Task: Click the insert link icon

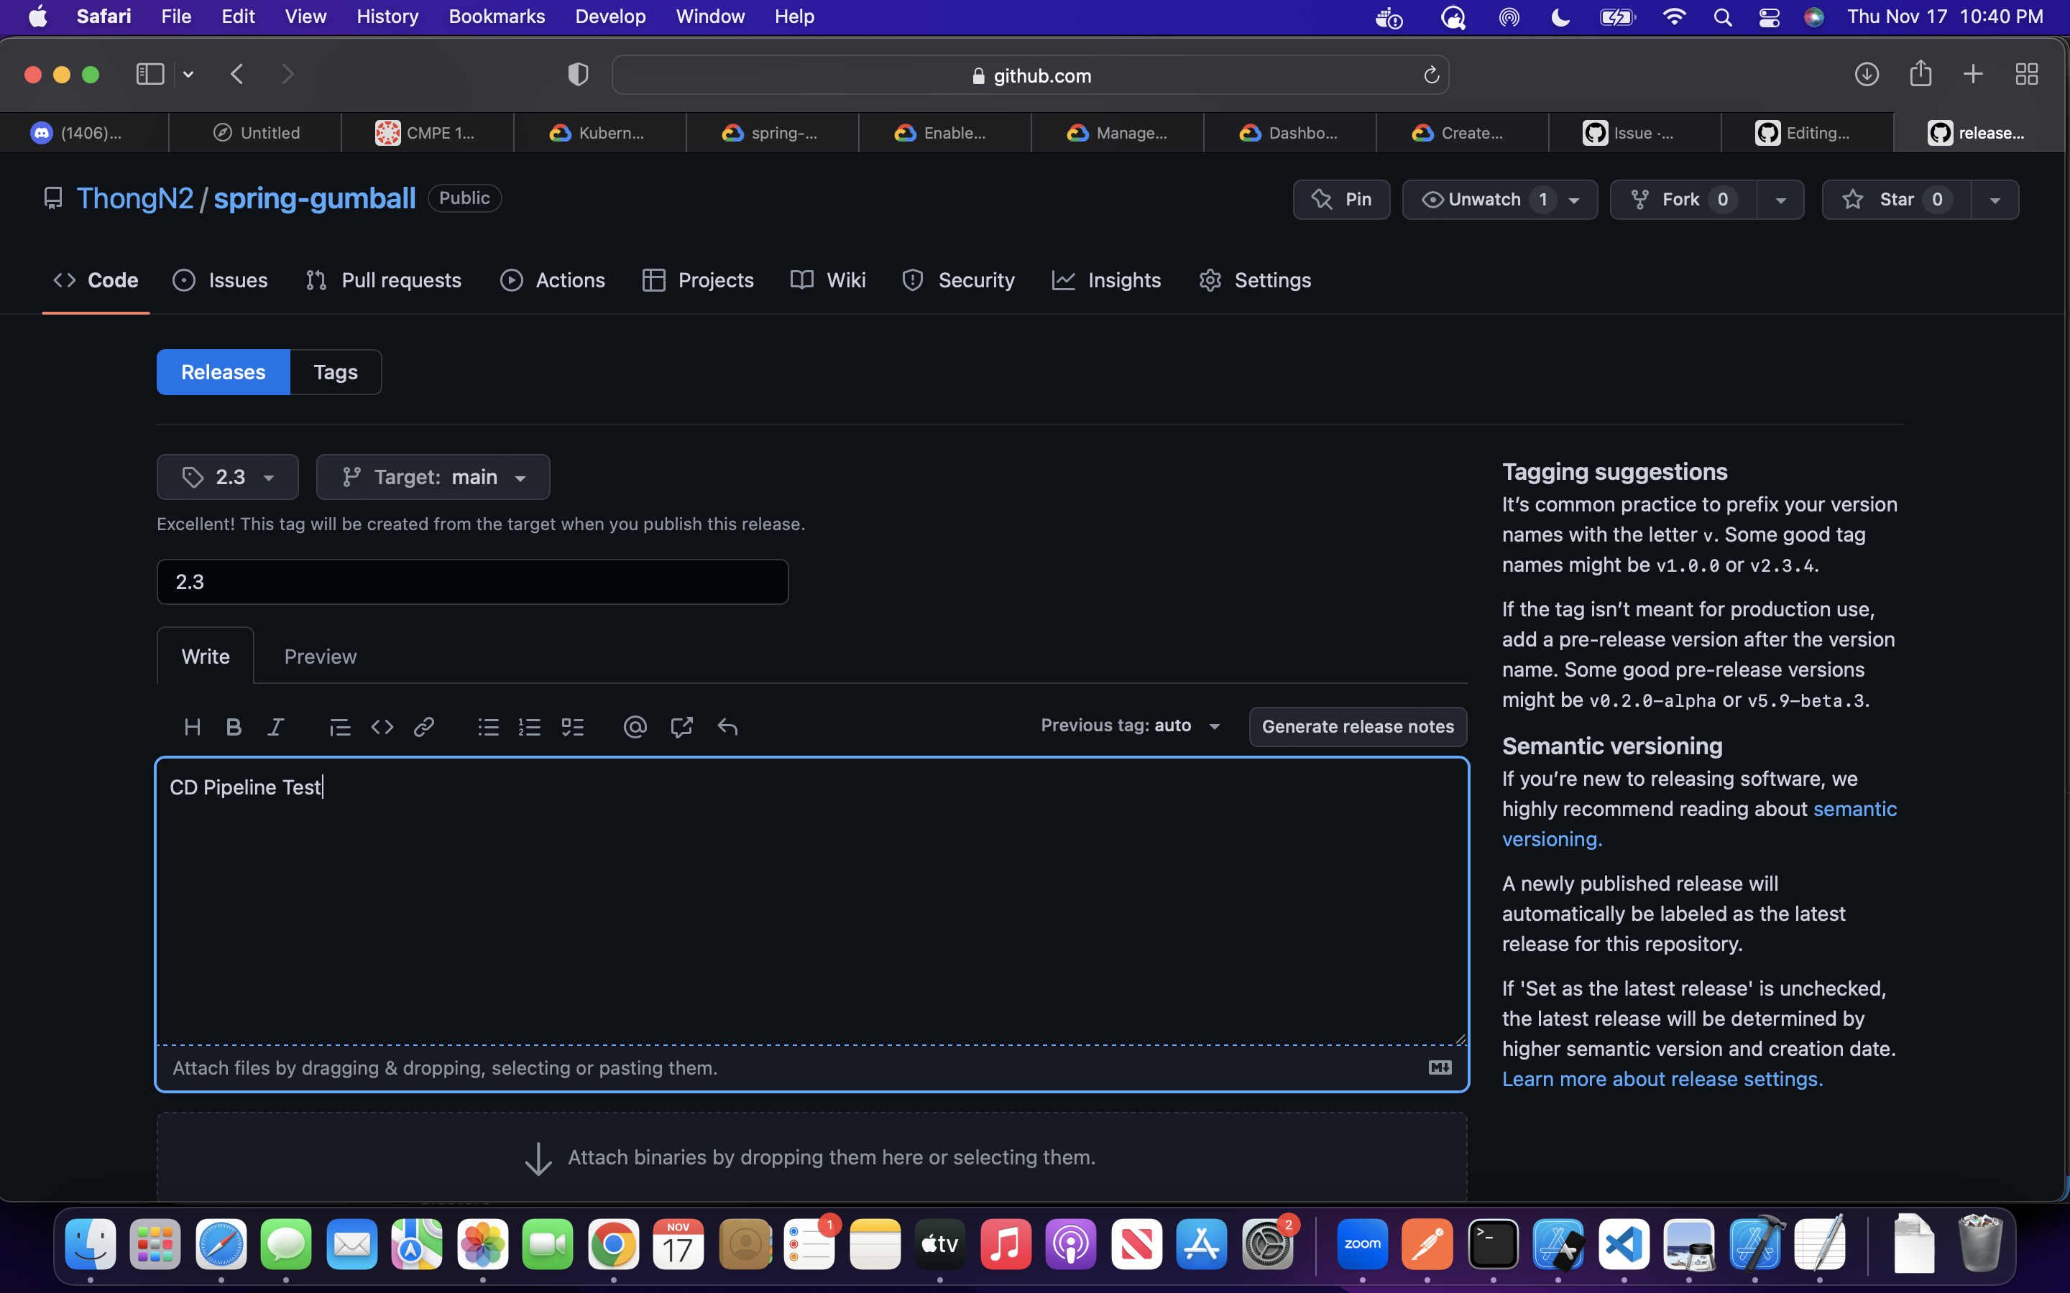Action: [x=423, y=727]
